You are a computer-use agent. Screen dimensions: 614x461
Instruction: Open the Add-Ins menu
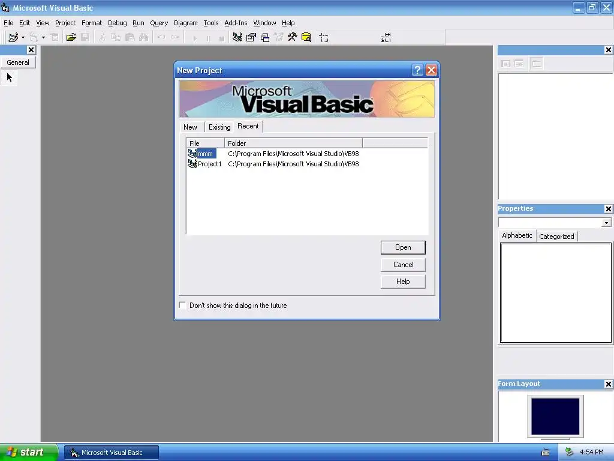(x=236, y=23)
